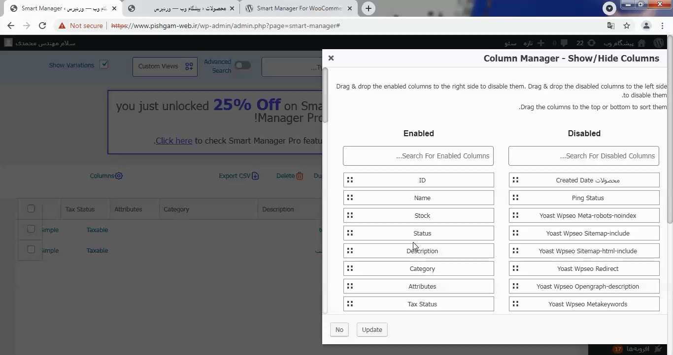Viewport: 673px width, 355px height.
Task: Focus the Search For Enabled Columns field
Action: [x=418, y=156]
